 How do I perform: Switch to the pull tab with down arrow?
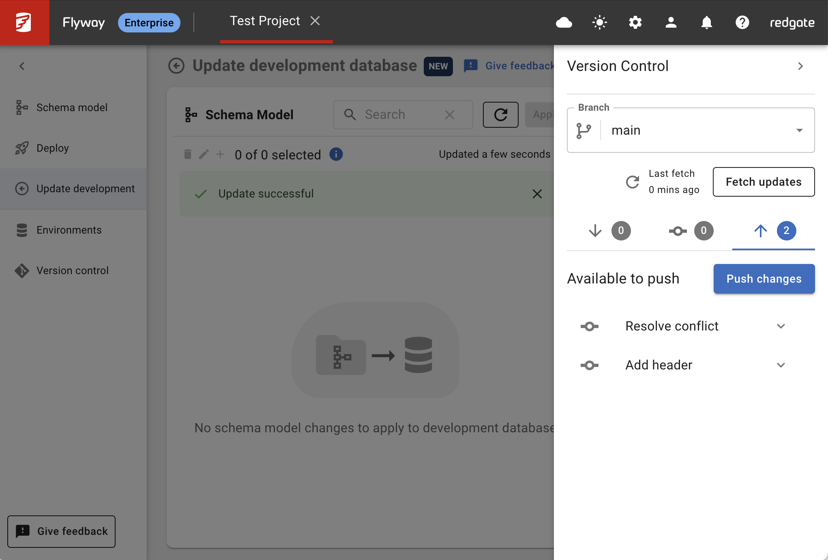click(x=608, y=231)
